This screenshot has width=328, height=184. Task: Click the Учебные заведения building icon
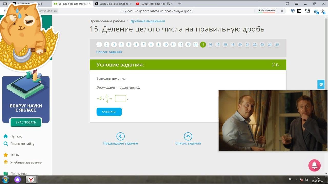[6, 162]
